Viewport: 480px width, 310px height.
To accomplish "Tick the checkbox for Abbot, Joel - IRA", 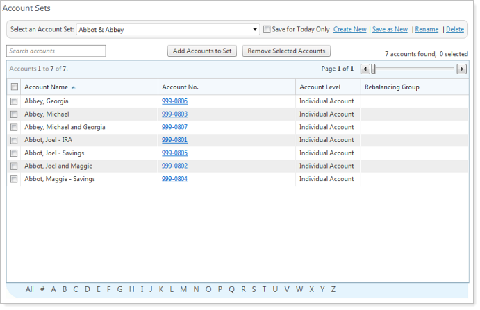I will click(15, 140).
